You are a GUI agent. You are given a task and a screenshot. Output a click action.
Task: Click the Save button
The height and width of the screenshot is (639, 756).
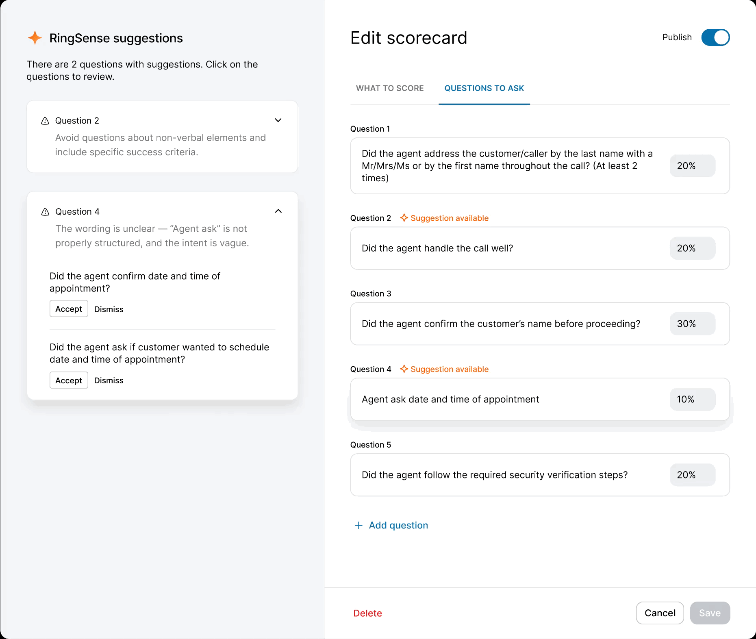pos(710,613)
